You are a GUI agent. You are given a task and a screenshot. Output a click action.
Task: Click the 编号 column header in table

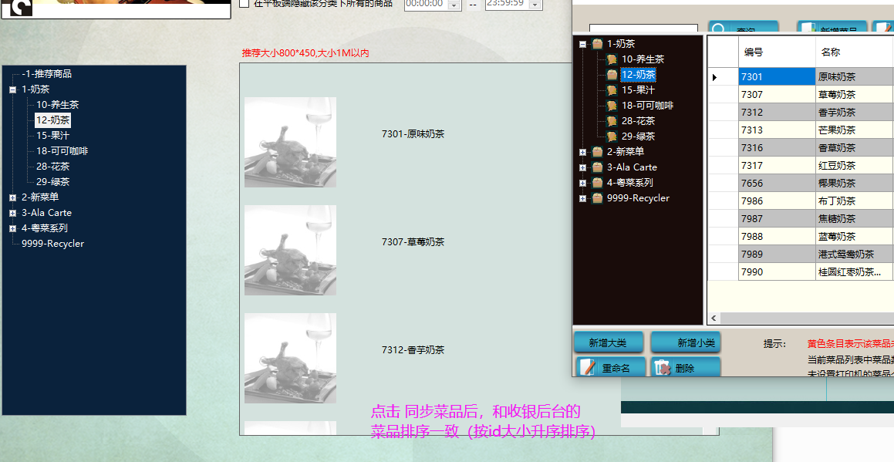point(777,52)
